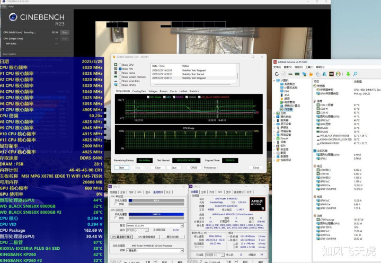Enable the Stress GPU(s) checkbox
This screenshot has height=263, width=381.
pos(120,85)
